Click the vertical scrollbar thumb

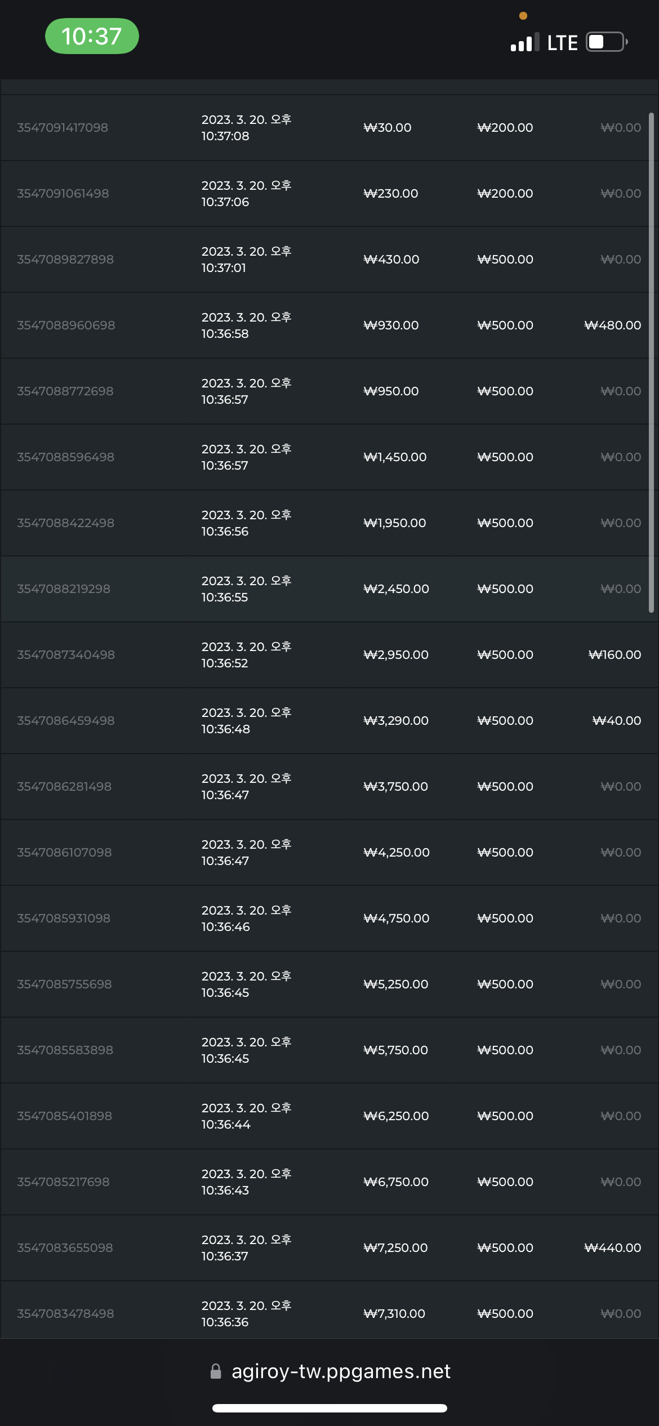651,363
